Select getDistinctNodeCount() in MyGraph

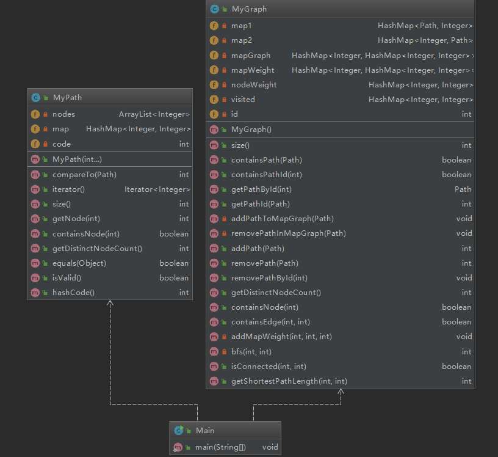(x=276, y=293)
